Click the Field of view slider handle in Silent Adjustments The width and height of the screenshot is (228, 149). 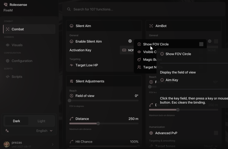[69, 101]
